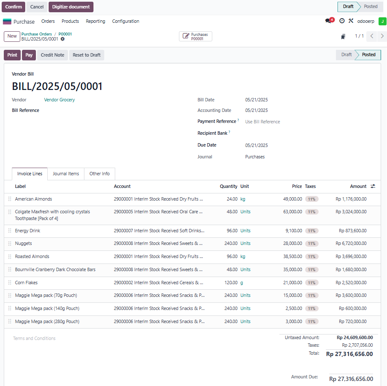The width and height of the screenshot is (387, 386).
Task: Sort by the Amount column header
Action: (x=358, y=187)
